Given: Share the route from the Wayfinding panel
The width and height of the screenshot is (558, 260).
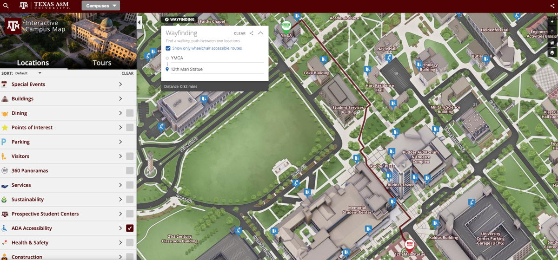Looking at the screenshot, I should (252, 33).
